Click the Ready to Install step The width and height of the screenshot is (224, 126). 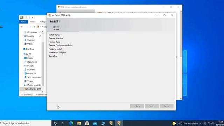(x=55, y=49)
